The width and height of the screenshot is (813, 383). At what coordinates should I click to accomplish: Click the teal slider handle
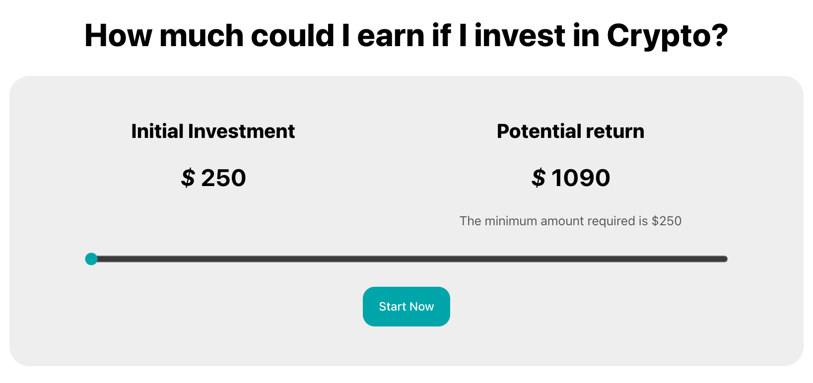pos(91,259)
